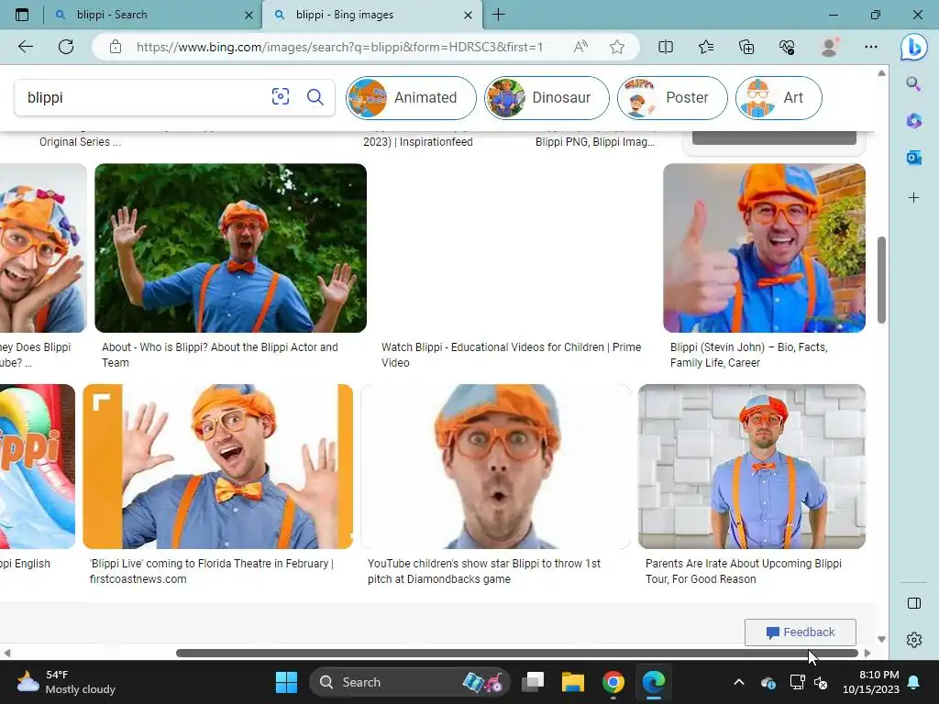
Task: Close the 'blippi - Bing images' tab
Action: click(x=469, y=15)
